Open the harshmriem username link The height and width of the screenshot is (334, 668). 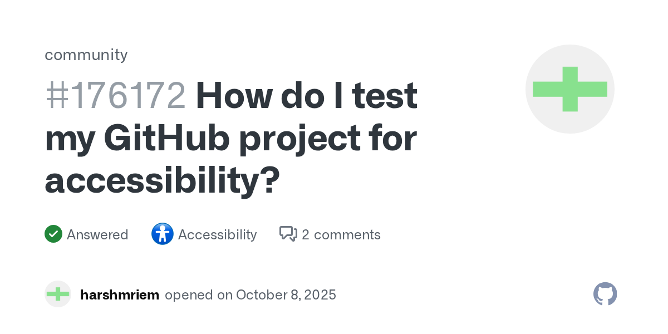[x=120, y=294]
